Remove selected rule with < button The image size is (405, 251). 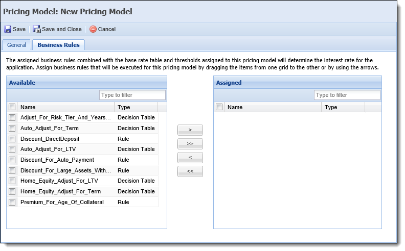[190, 158]
